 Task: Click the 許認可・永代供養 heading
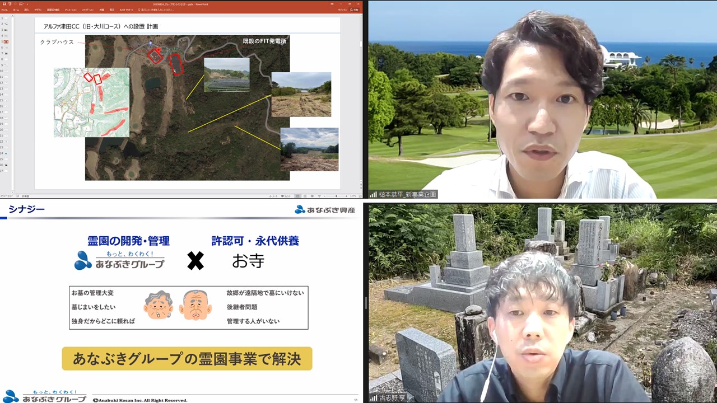pos(255,241)
